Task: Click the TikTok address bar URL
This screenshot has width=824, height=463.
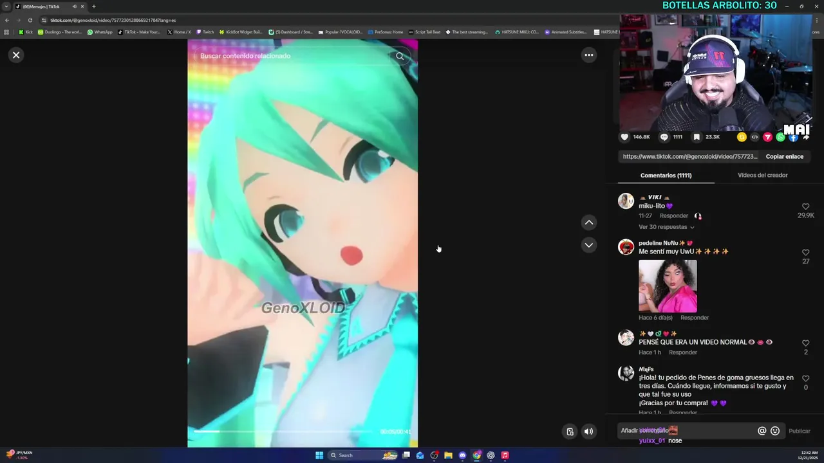Action: [113, 20]
